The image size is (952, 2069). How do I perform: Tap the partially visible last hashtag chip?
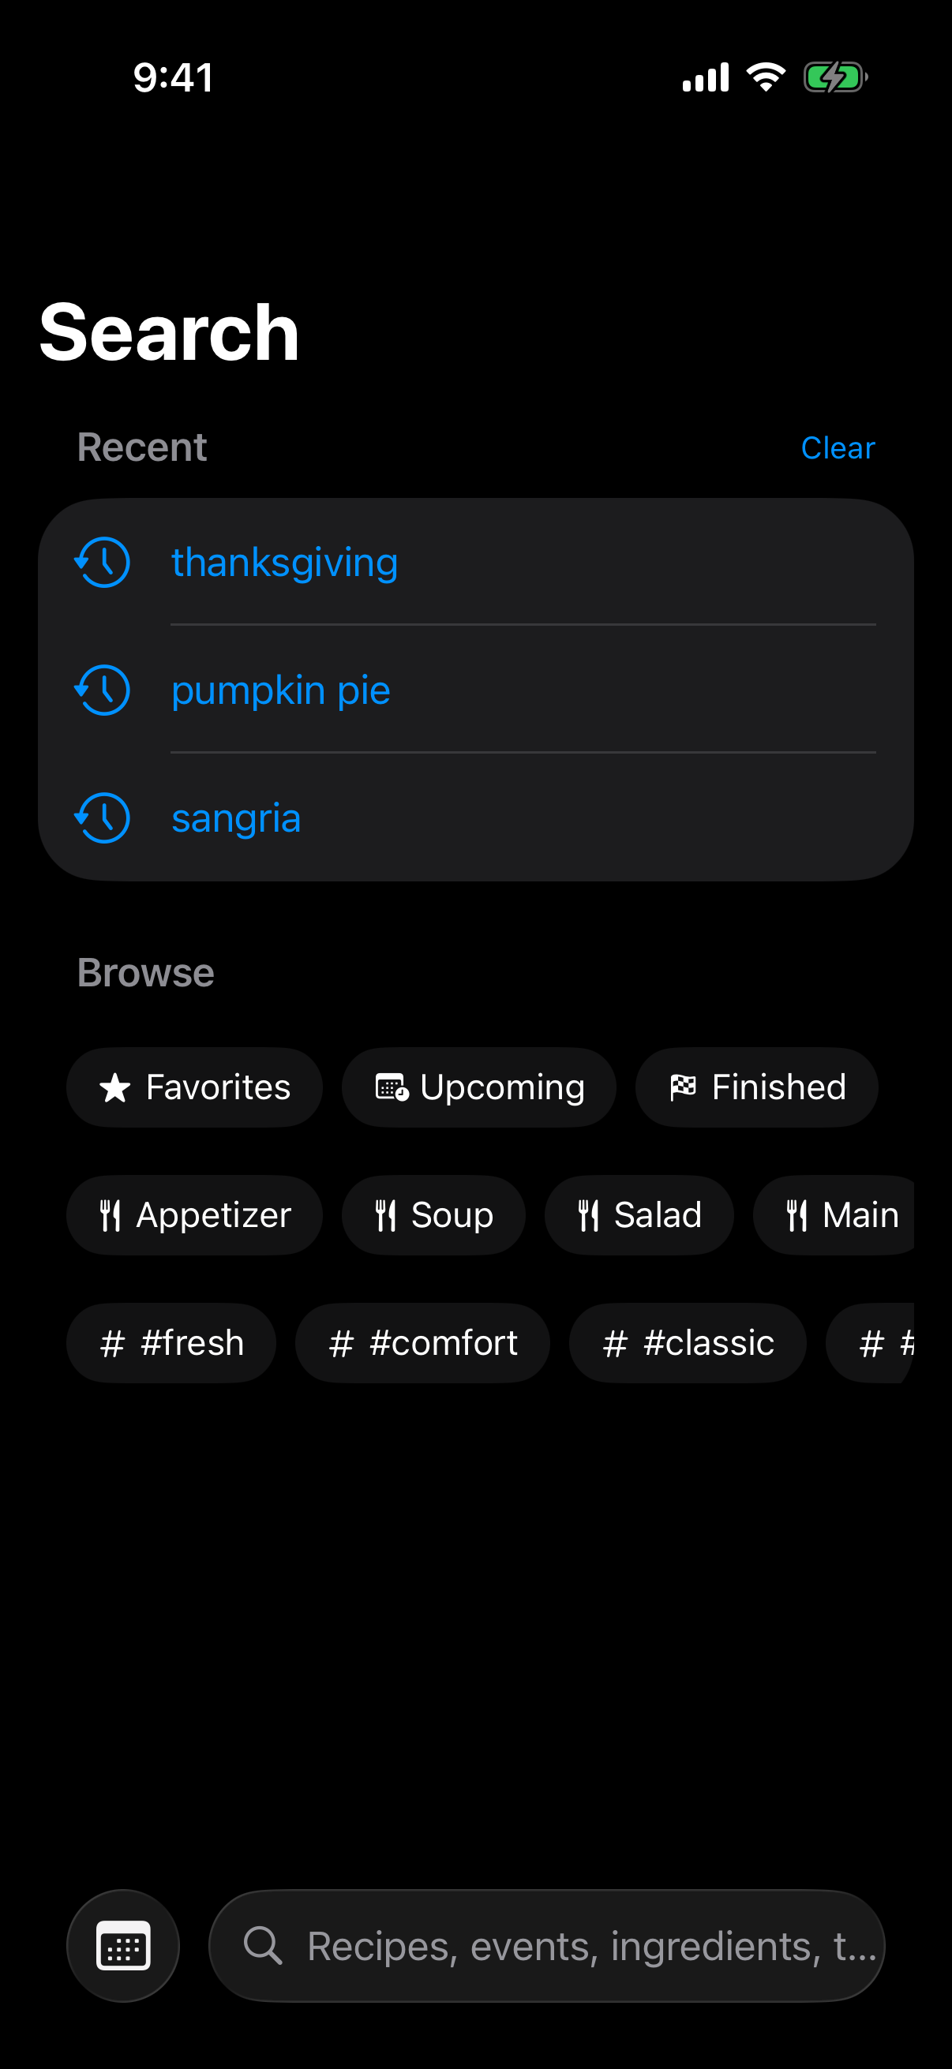(871, 1342)
